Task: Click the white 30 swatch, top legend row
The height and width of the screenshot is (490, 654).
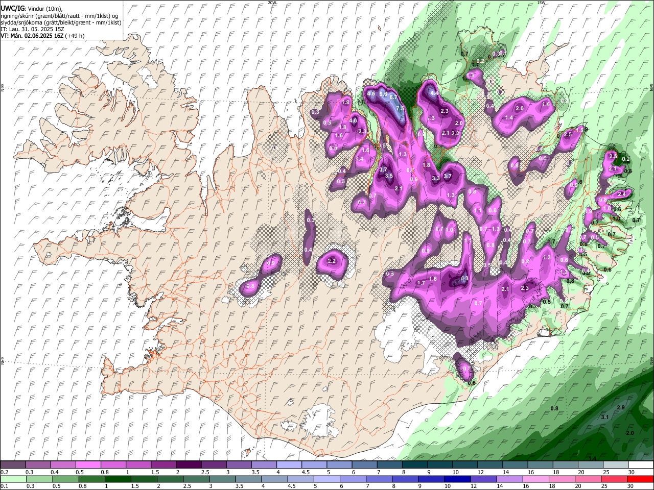Action: pyautogui.click(x=641, y=464)
